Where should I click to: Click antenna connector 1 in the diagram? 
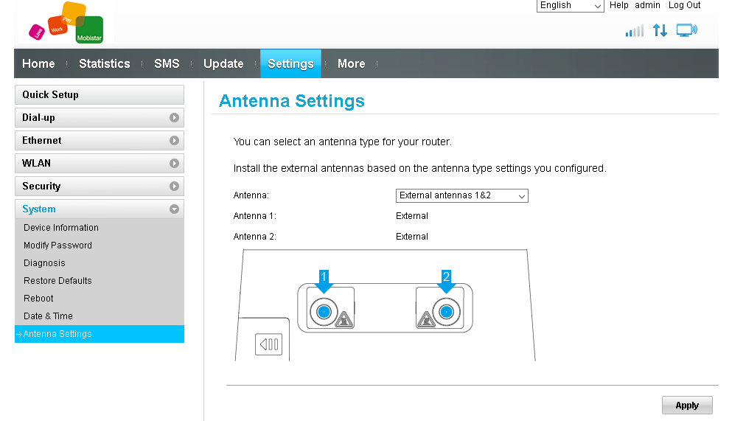pyautogui.click(x=322, y=313)
